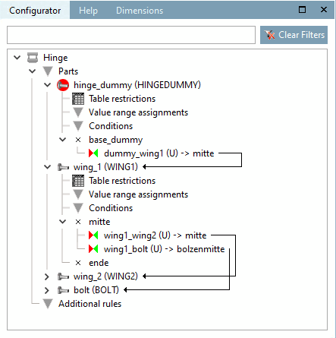Click the Hinge assembly icon
The height and width of the screenshot is (338, 336).
33,58
